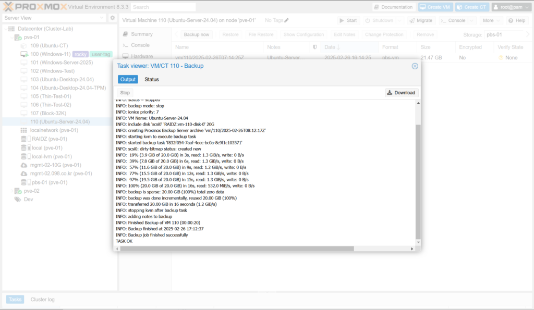Open the Cluster log tab
Screen dimensions: 534x310
click(x=42, y=300)
